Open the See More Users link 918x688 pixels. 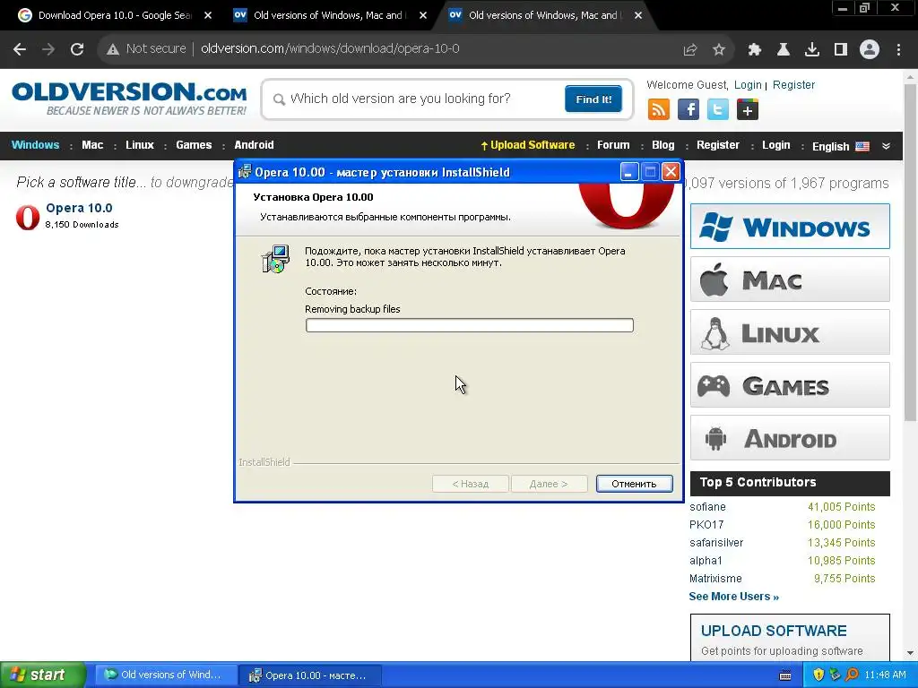tap(733, 596)
